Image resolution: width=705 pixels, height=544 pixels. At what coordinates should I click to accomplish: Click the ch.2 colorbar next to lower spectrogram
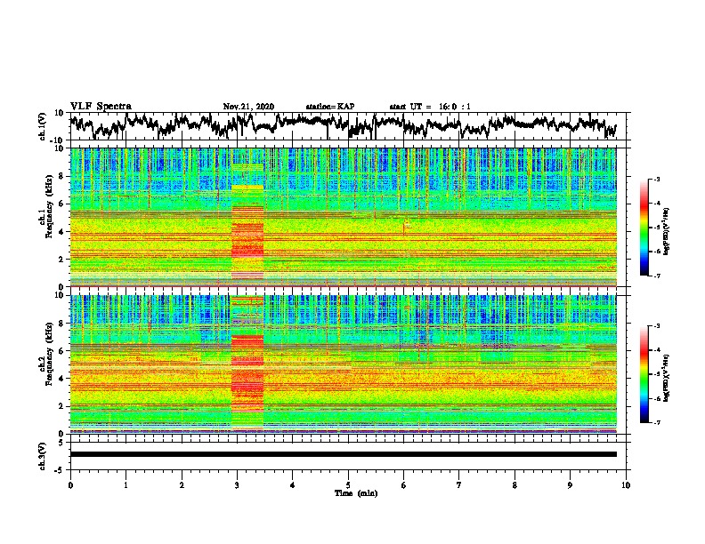pyautogui.click(x=644, y=374)
